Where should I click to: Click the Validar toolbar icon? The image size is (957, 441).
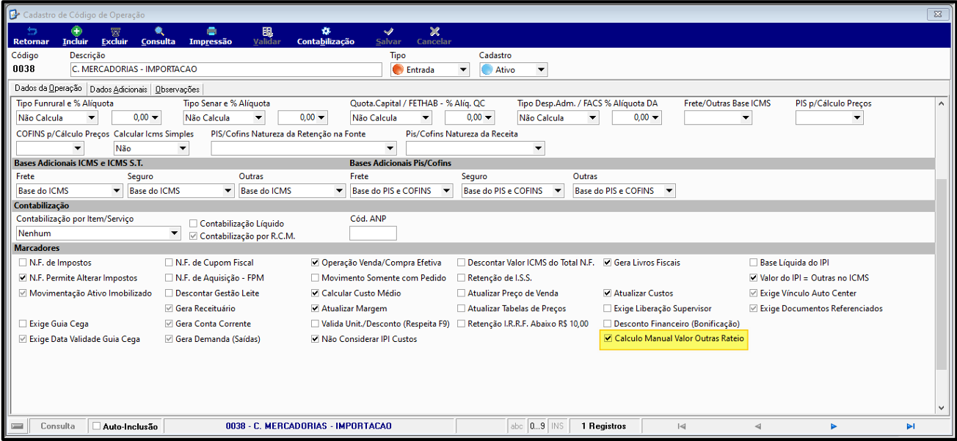267,32
